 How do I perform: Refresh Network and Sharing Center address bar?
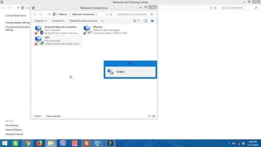[215, 8]
